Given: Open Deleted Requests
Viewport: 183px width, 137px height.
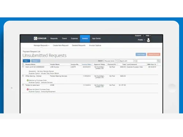Looking at the screenshot, I should [79, 45].
